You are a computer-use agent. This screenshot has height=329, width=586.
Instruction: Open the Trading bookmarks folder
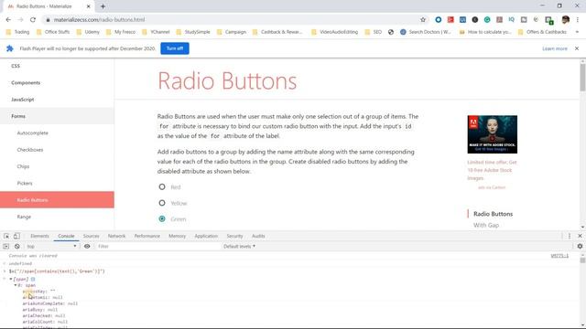click(x=17, y=32)
